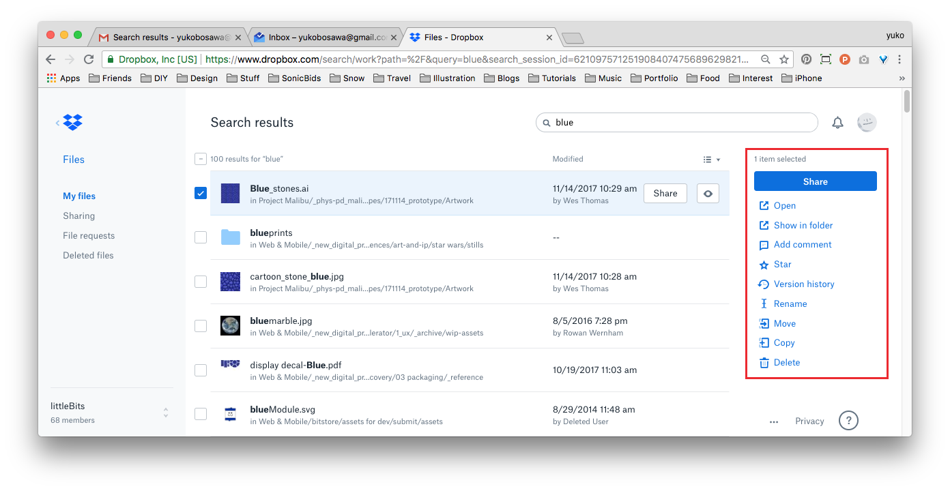Star the selected file

782,264
